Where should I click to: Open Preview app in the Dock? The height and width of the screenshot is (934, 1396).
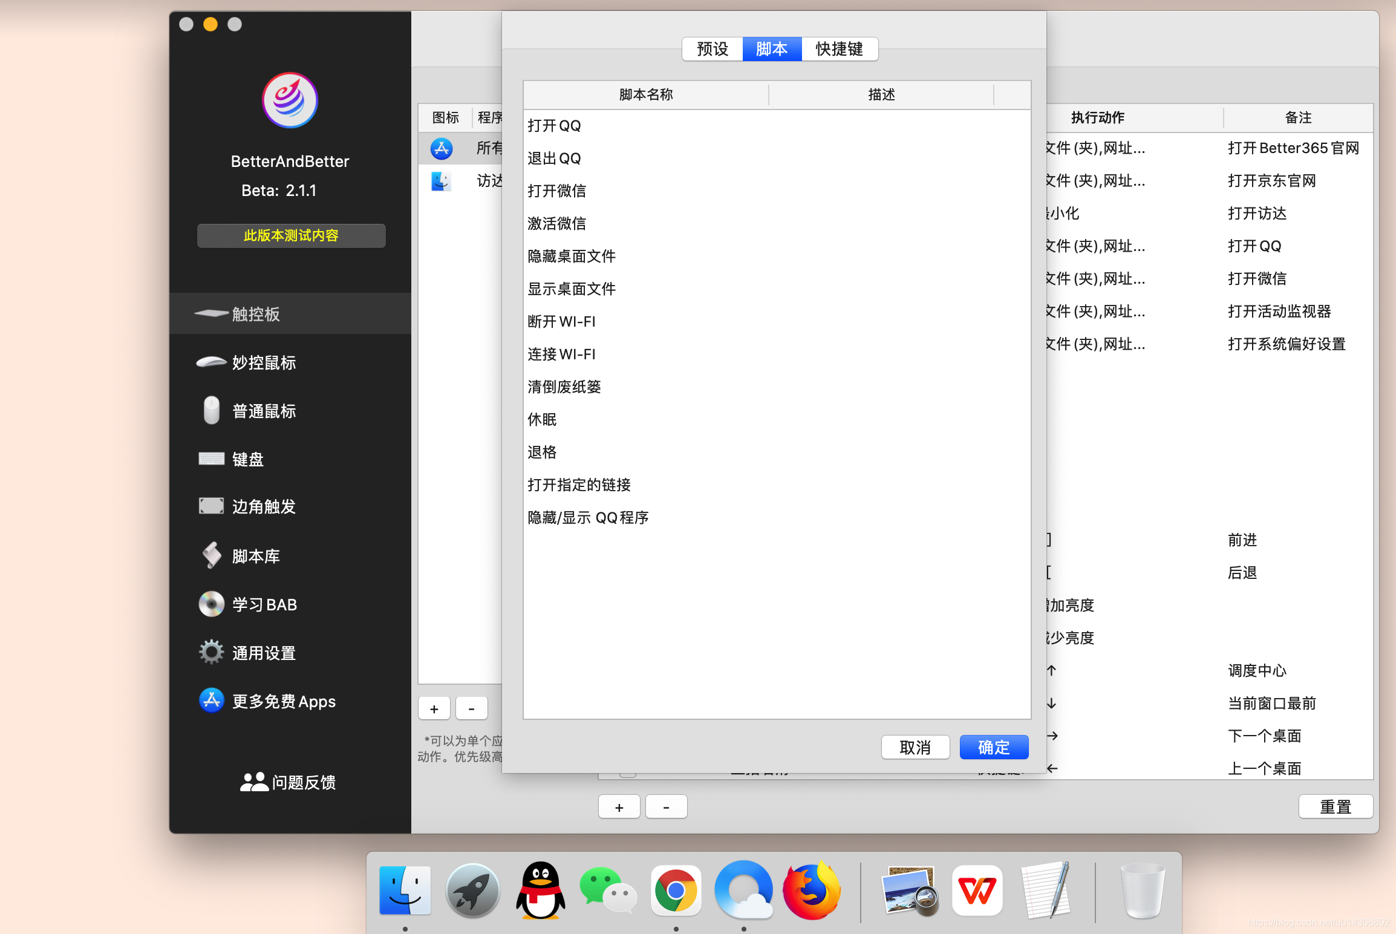909,890
